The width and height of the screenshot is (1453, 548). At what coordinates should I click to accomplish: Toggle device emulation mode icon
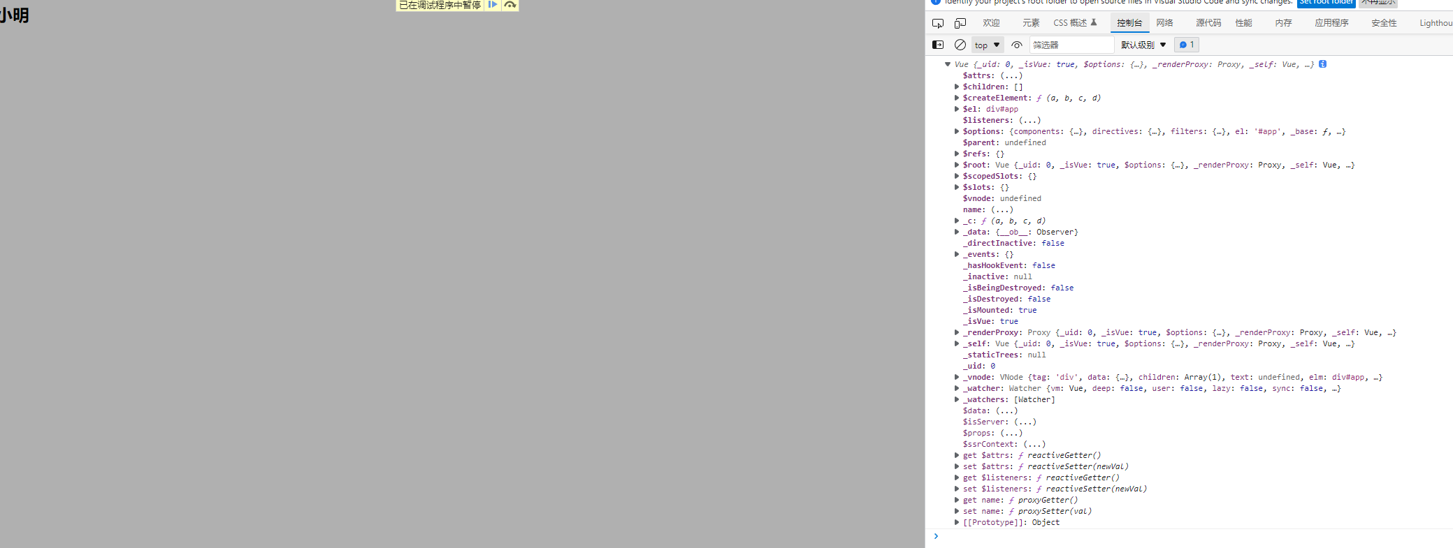coord(960,23)
